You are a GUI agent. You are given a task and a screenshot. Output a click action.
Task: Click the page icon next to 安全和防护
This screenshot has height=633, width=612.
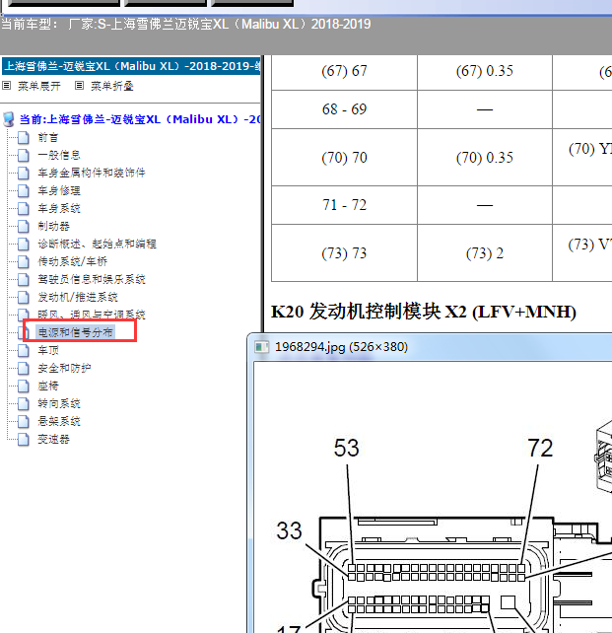[x=24, y=369]
